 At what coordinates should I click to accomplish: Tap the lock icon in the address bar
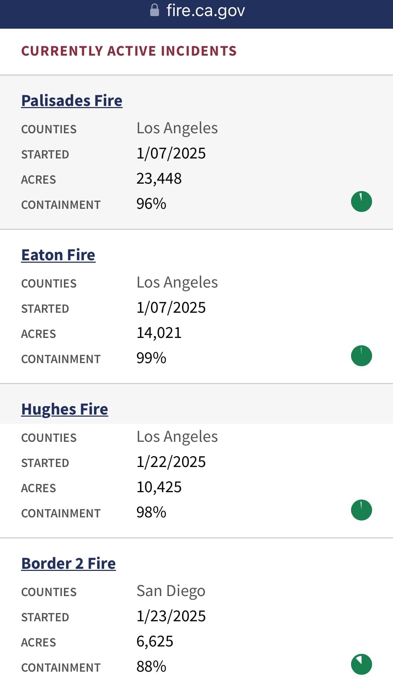pyautogui.click(x=154, y=10)
